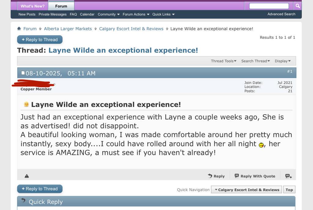Viewport: 313px width, 210px height.
Task: Click Reply With Quote on the post
Action: (255, 176)
